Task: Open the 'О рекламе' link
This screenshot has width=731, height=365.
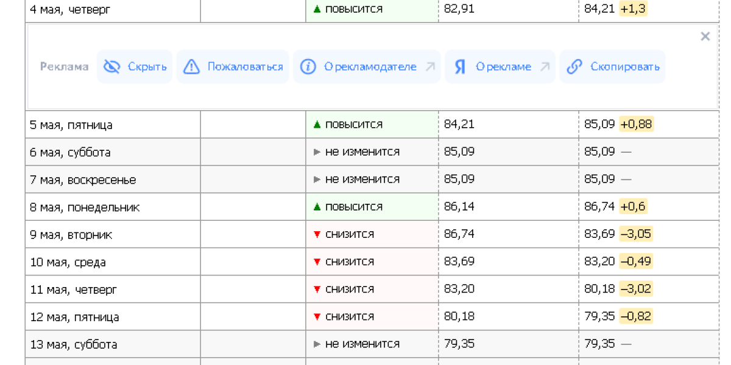Action: pos(503,67)
